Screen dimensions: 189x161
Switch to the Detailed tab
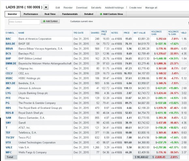pos(89,14)
